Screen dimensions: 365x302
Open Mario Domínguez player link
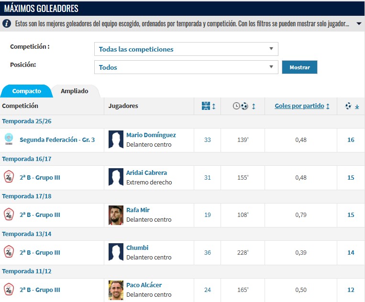tap(151, 135)
